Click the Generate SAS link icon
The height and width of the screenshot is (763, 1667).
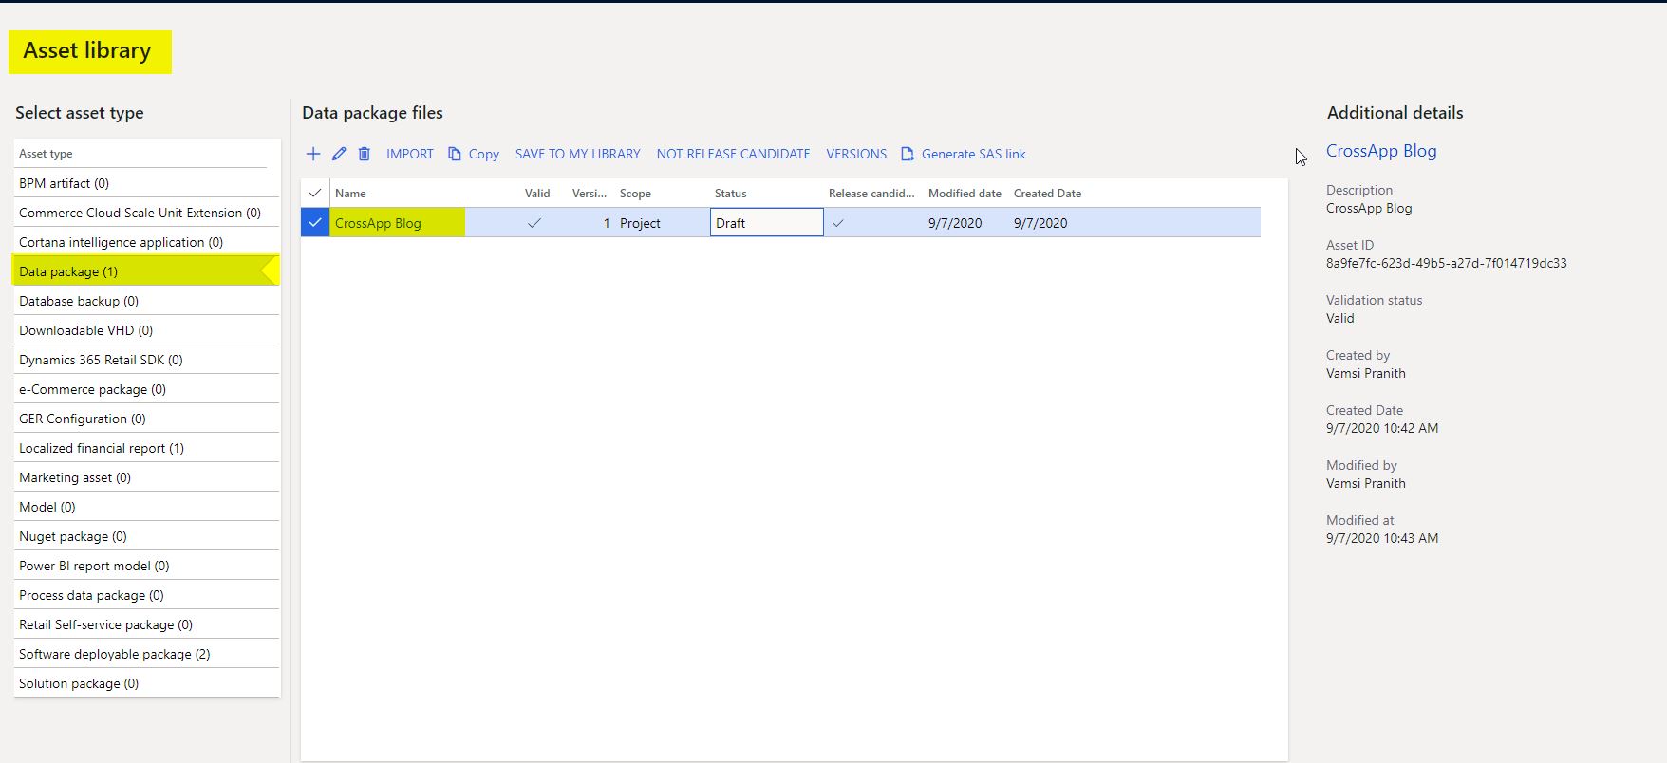click(x=908, y=154)
